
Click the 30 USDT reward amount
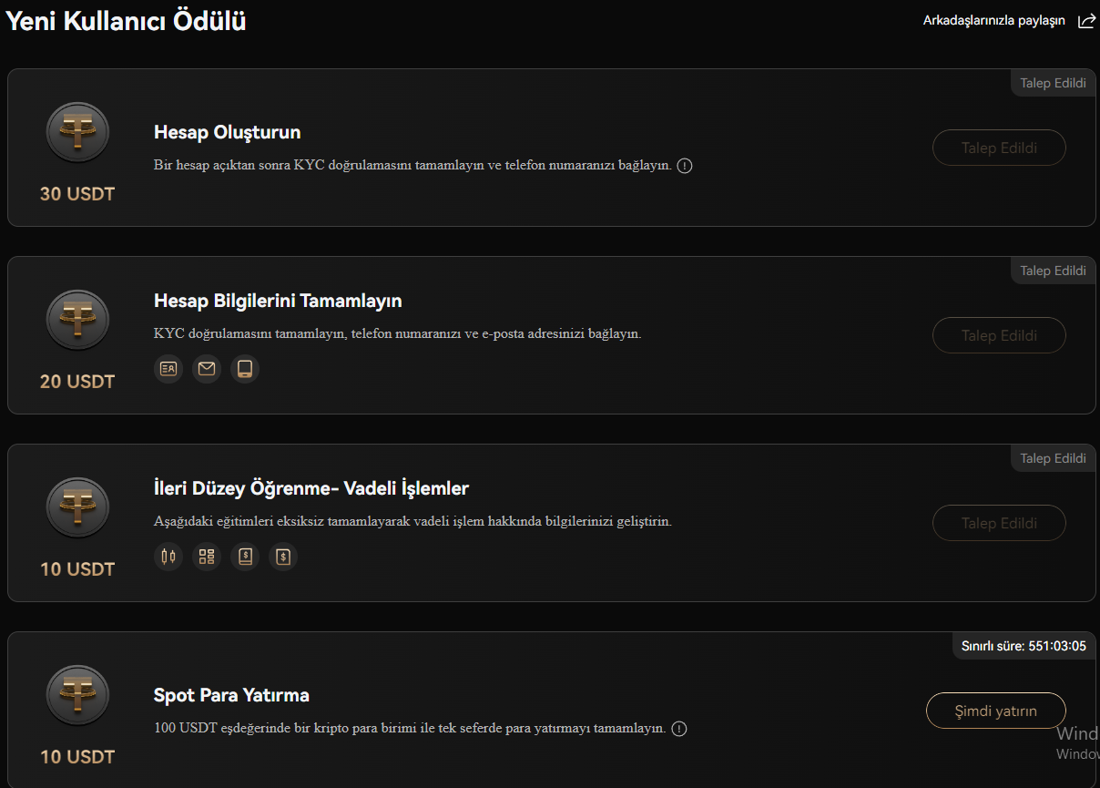77,194
